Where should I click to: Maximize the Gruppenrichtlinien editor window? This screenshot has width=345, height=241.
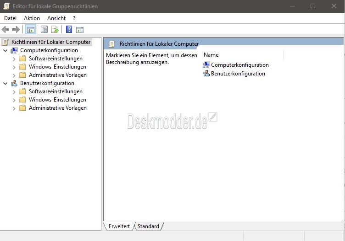pyautogui.click(x=313, y=6)
